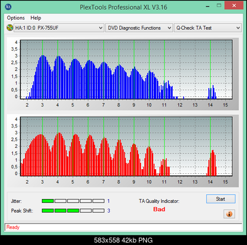
Task: Click the disc drive icon beside the drive selector
Action: click(x=10, y=28)
